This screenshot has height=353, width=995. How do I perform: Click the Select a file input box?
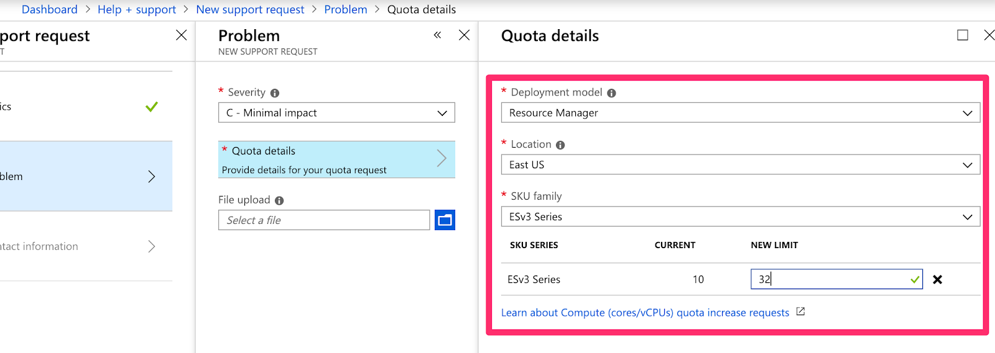click(324, 220)
